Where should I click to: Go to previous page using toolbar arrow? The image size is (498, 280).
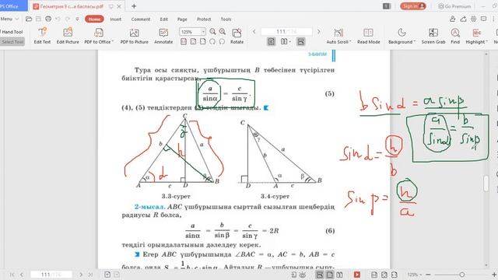[254, 32]
